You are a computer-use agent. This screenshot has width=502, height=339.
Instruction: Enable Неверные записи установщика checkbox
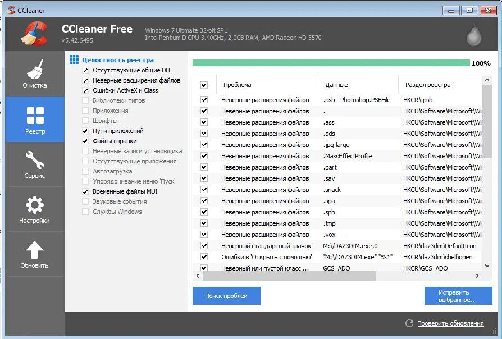coord(85,151)
